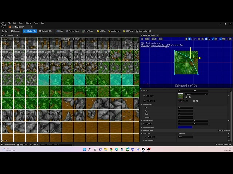Open the Edit menu
Image resolution: width=233 pixels, height=174 pixels.
coord(15,23)
